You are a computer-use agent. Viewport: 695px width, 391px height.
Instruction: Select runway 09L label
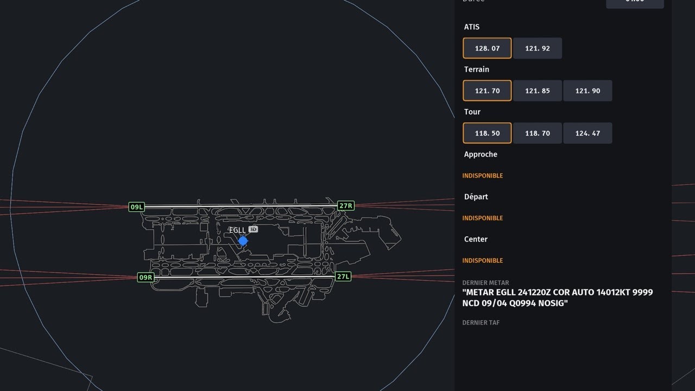coord(136,207)
